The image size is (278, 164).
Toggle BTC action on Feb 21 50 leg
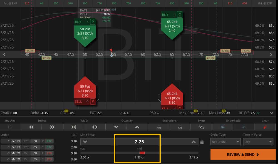coord(49,141)
